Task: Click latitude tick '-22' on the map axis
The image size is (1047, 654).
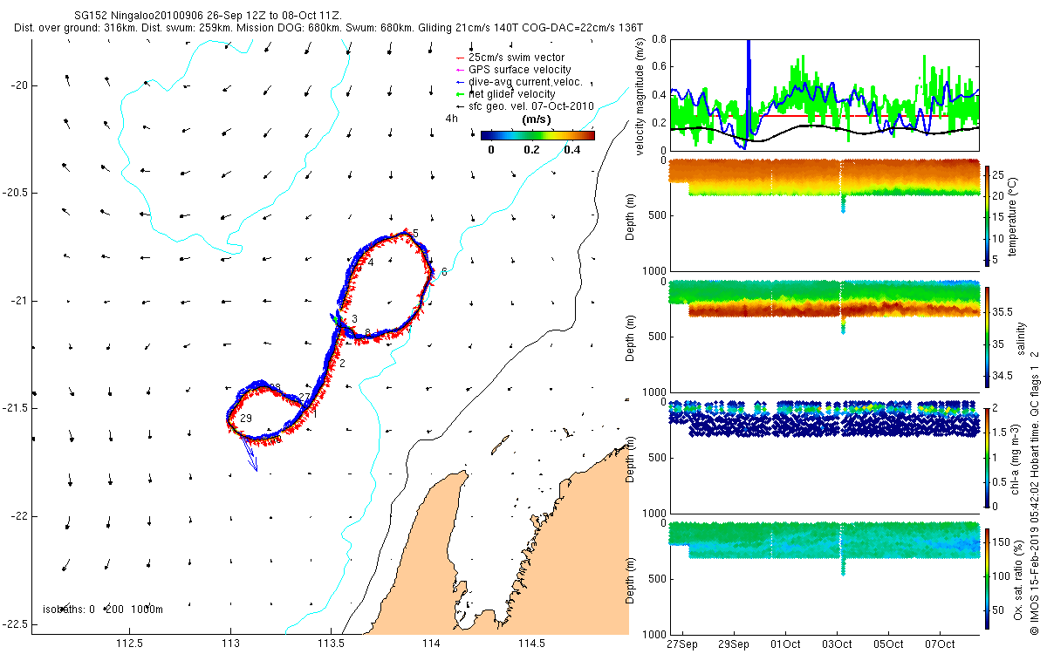Action: tap(19, 517)
